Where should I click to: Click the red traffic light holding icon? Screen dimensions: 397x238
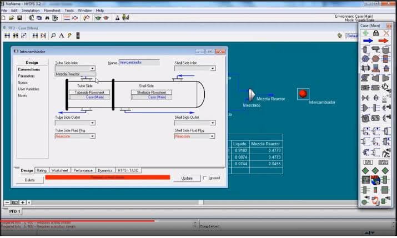(x=106, y=18)
